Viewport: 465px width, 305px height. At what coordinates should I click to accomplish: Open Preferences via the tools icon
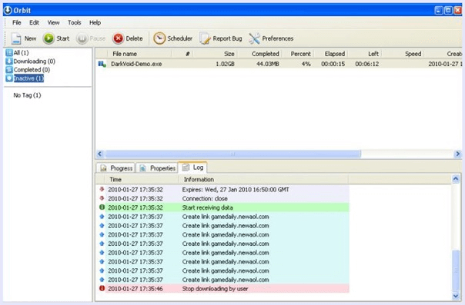(254, 38)
